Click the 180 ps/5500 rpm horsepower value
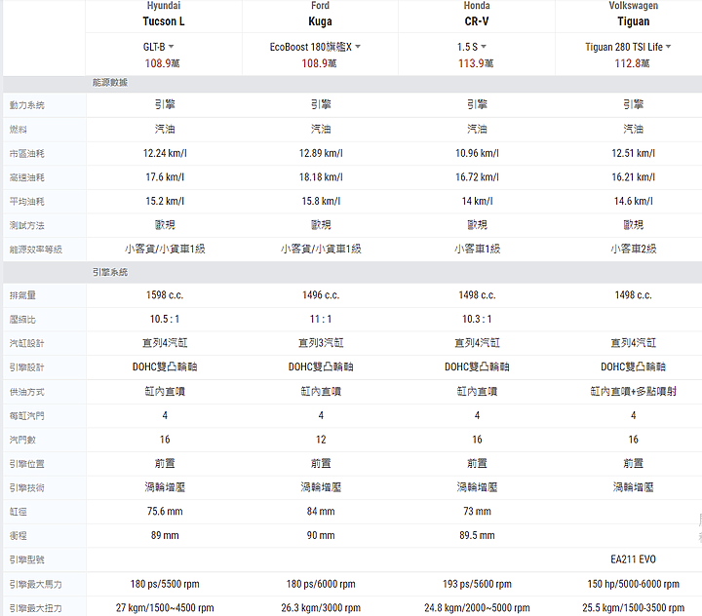 (x=165, y=584)
